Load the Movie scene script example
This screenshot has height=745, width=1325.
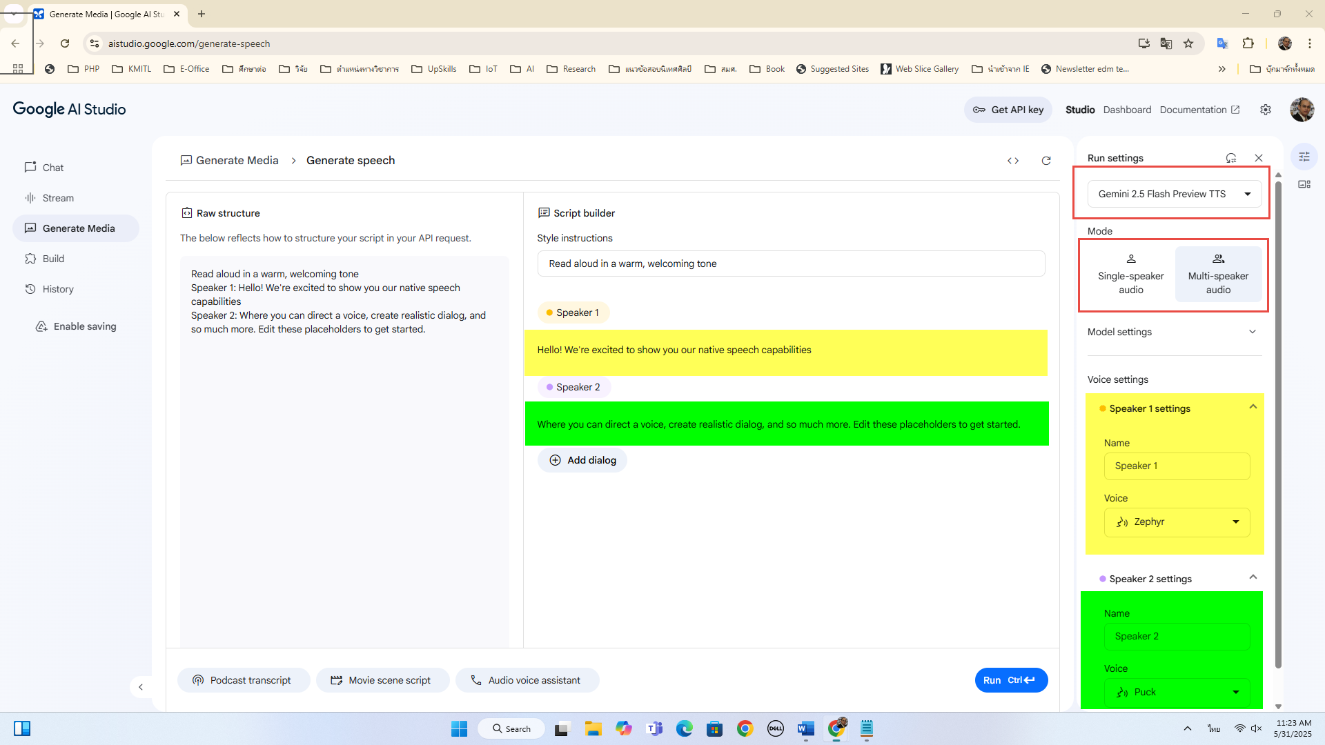click(x=382, y=680)
